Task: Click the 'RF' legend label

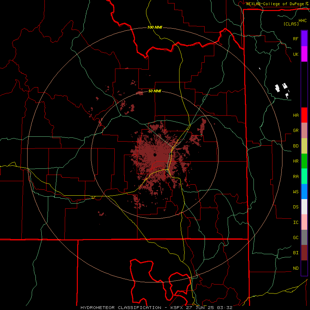Action: (x=296, y=39)
